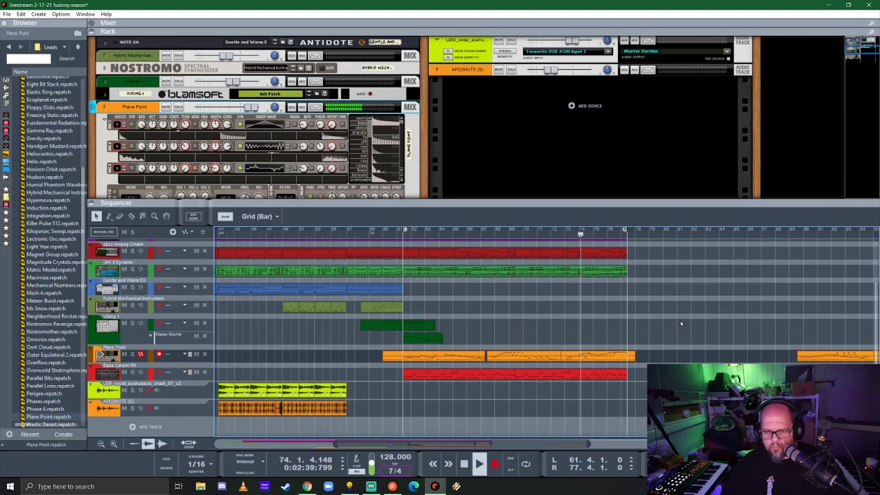Screen dimensions: 880x495
Task: Open VLC from the taskbar
Action: (x=243, y=487)
